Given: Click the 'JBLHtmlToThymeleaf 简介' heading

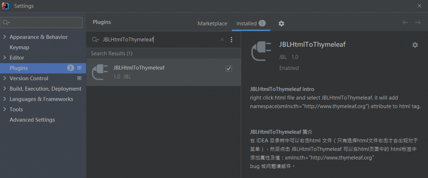Looking at the screenshot, I should [281, 132].
